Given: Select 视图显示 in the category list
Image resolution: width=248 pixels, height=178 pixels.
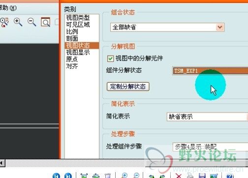Looking at the screenshot, I should [x=78, y=52].
